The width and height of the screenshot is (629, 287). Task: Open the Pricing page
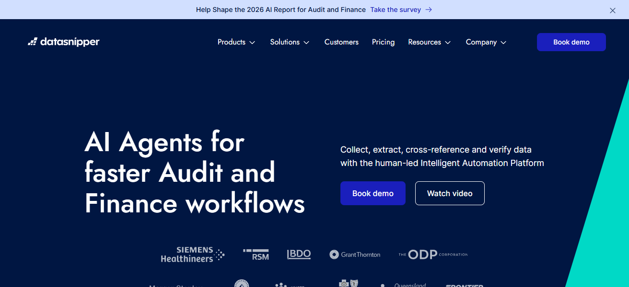(383, 42)
